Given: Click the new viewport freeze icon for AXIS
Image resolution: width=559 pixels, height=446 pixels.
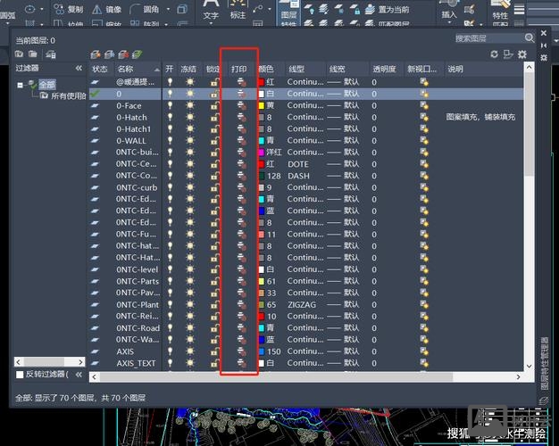Looking at the screenshot, I should pyautogui.click(x=424, y=351).
